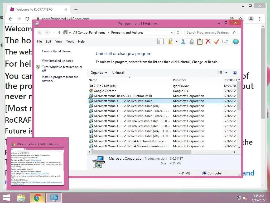Click the Properties card icon in toolbar
This screenshot has width=270, height=203.
(225, 41)
